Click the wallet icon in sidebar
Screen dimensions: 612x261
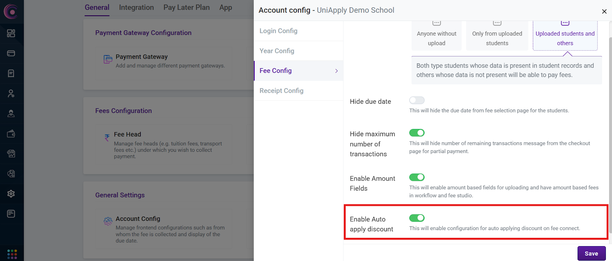pyautogui.click(x=11, y=134)
